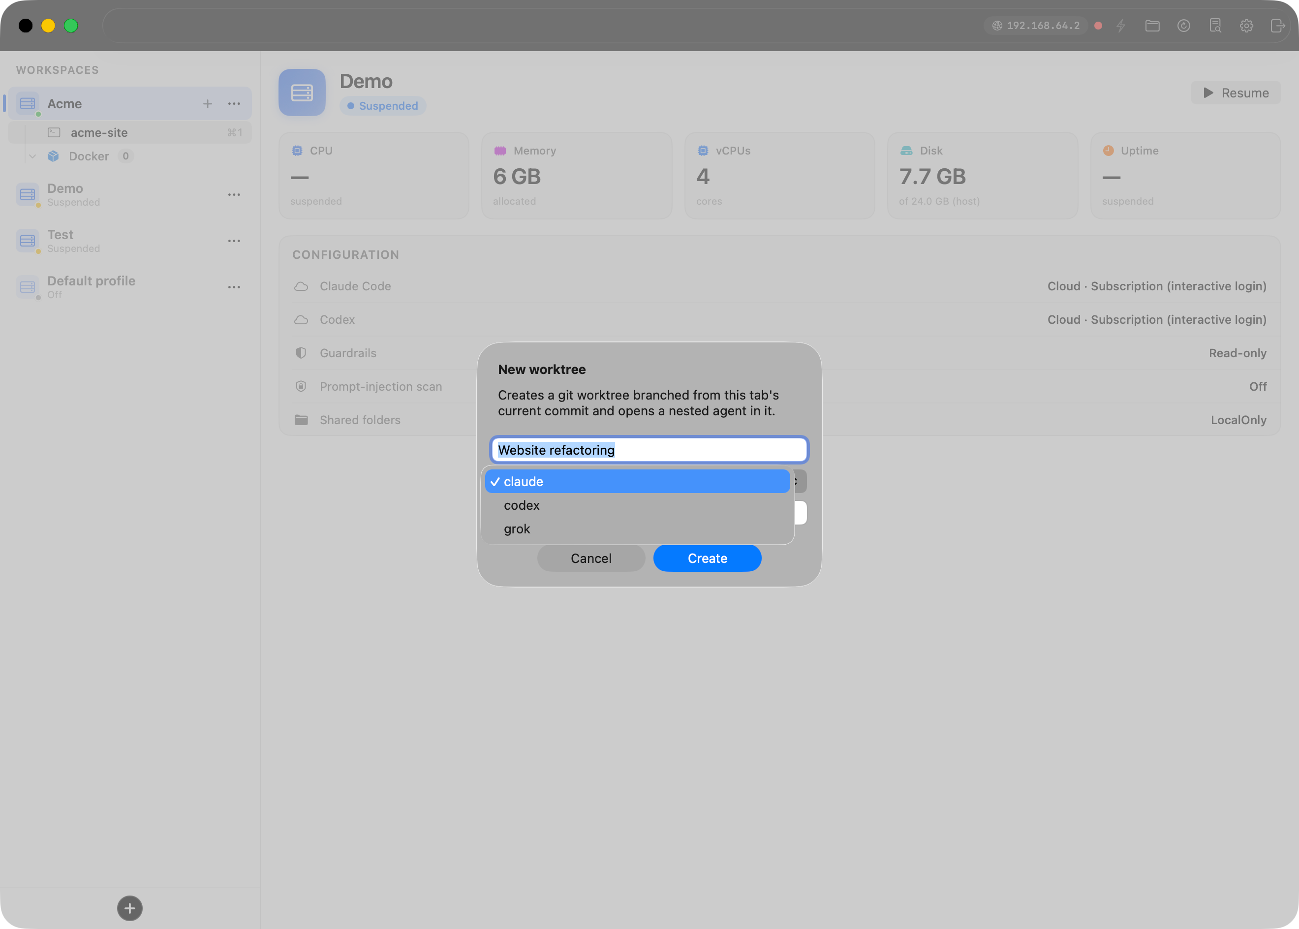Cancel the New worktree dialog
1299x929 pixels.
coord(591,557)
